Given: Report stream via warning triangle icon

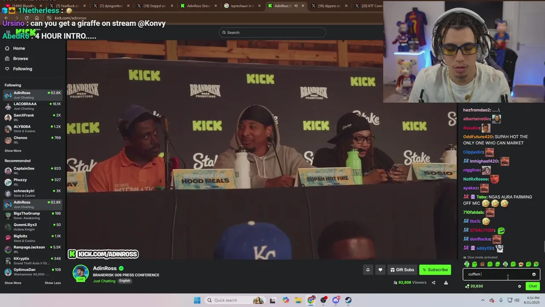Looking at the screenshot, I should pyautogui.click(x=446, y=282).
